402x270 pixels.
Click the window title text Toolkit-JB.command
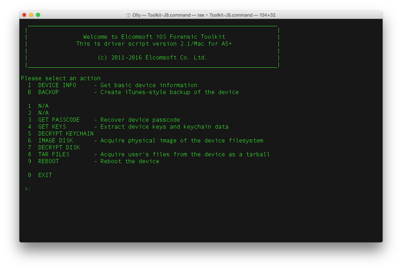(x=169, y=15)
